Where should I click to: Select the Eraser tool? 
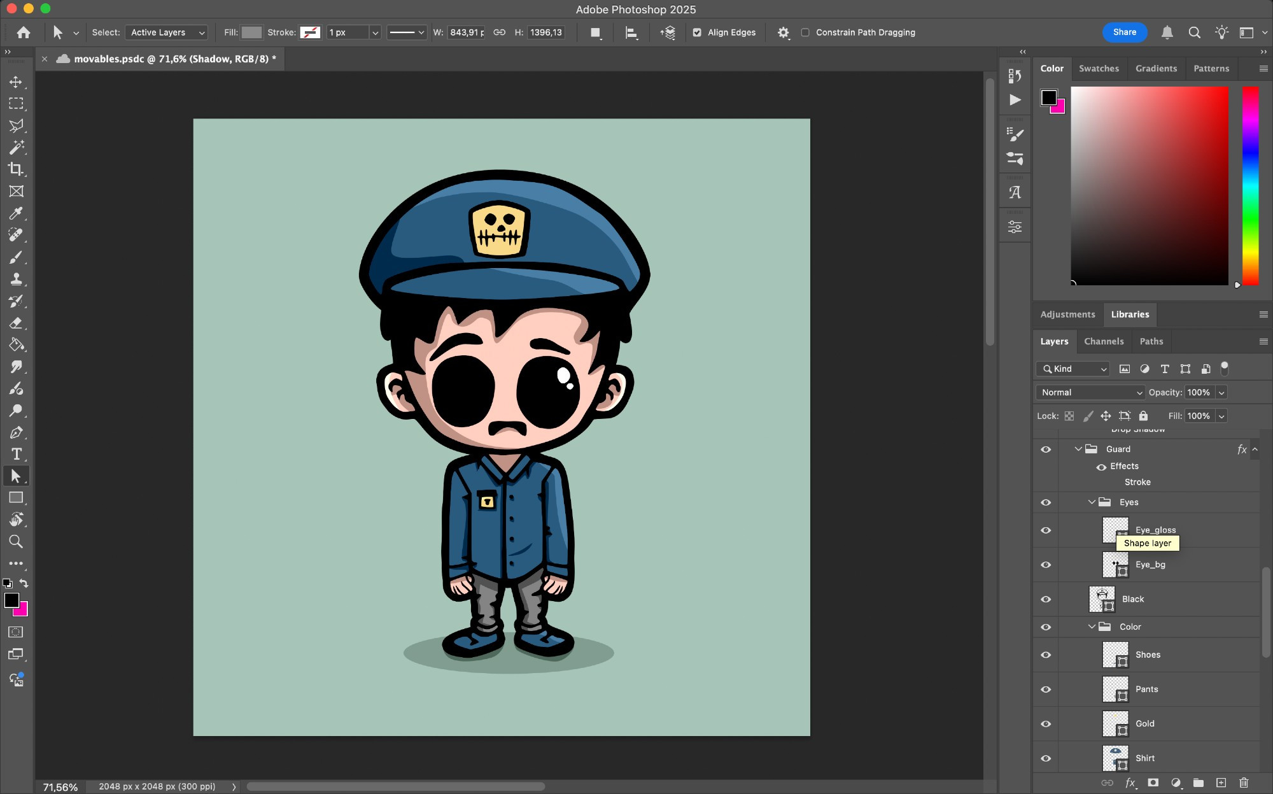(16, 323)
